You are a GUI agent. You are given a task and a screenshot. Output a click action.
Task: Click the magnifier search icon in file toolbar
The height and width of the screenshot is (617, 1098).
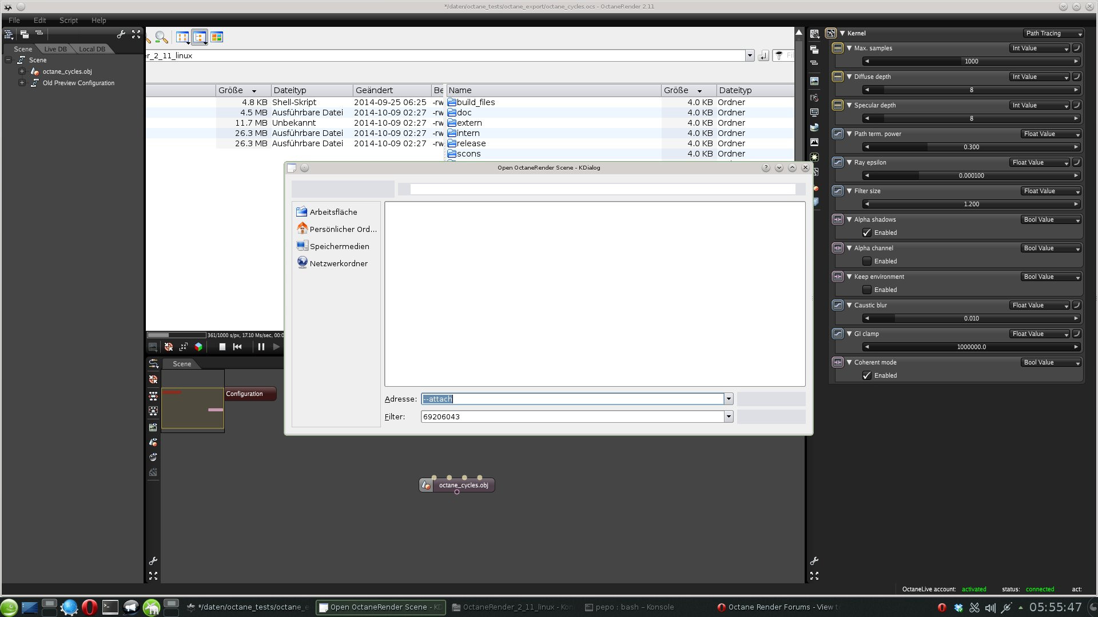pyautogui.click(x=161, y=38)
